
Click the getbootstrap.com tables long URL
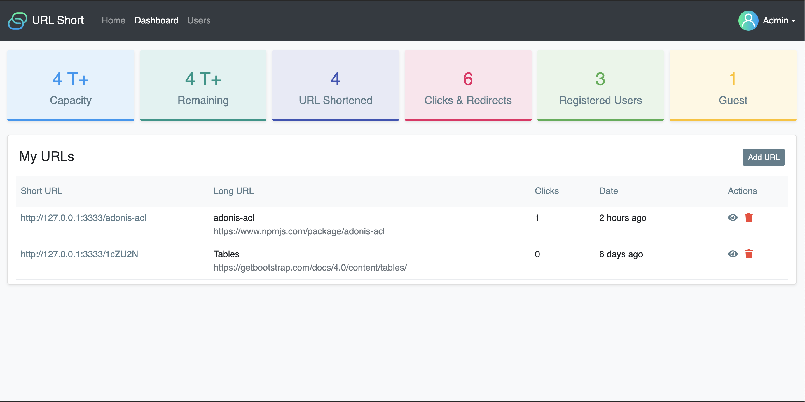coord(310,268)
